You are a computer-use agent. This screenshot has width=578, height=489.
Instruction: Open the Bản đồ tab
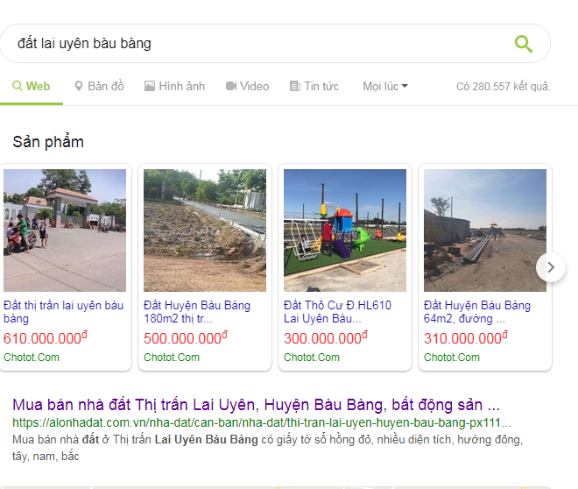tap(99, 86)
